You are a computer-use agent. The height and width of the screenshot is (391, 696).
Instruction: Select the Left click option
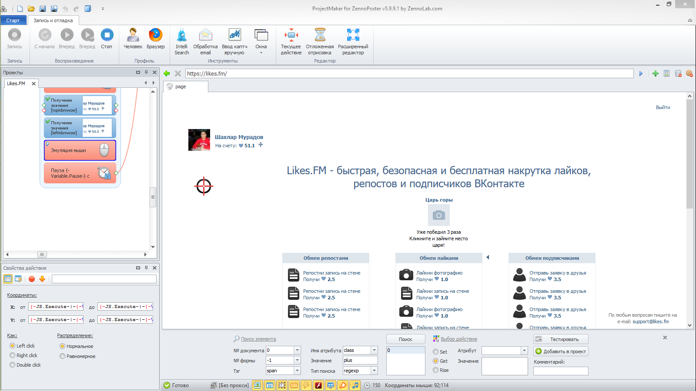[x=22, y=346]
